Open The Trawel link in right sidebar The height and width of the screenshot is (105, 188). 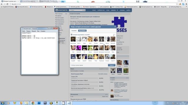click(x=117, y=95)
